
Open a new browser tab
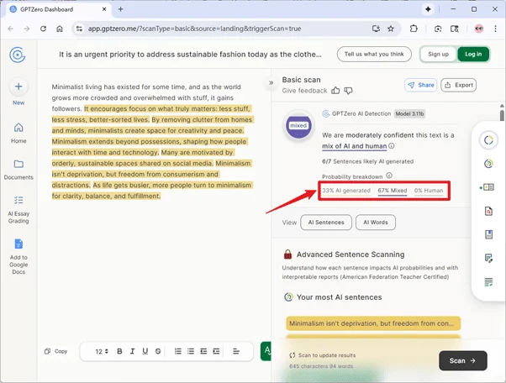[121, 9]
